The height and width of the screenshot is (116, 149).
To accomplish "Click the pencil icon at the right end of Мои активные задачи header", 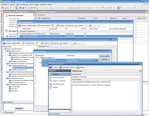I will coord(147,12).
